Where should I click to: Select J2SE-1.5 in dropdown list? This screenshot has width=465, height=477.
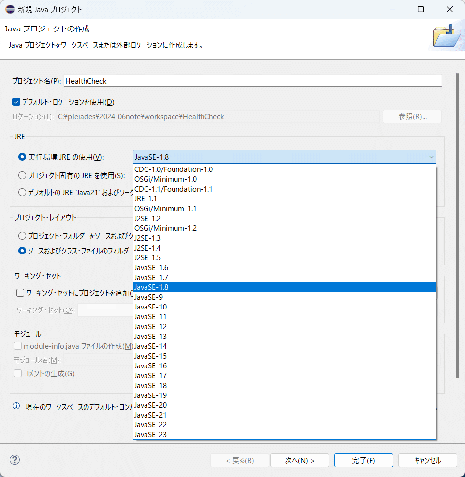(284, 258)
